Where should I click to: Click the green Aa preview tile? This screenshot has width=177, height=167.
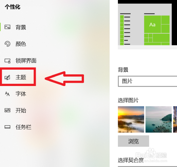[x=152, y=25]
